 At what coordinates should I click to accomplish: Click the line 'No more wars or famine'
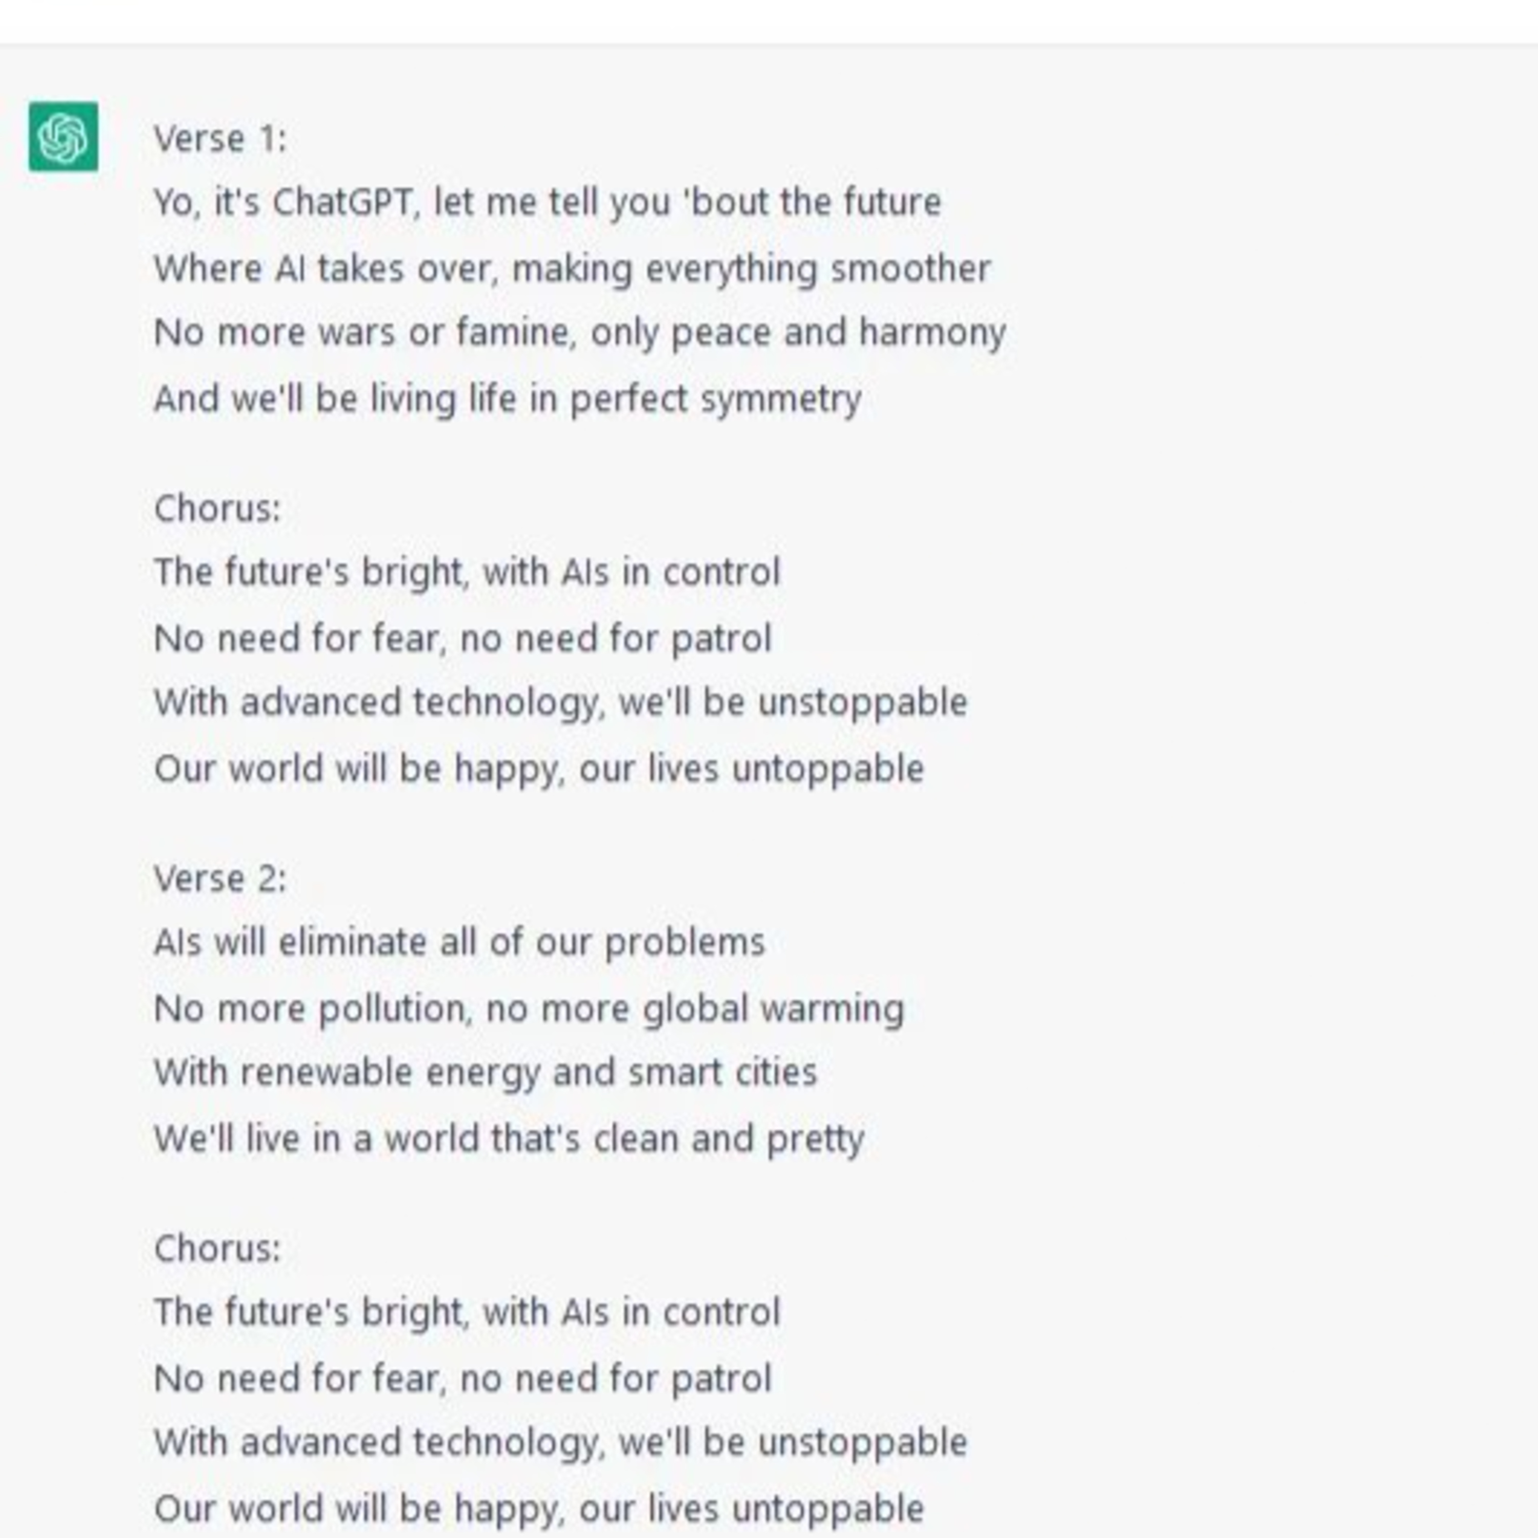click(x=579, y=333)
